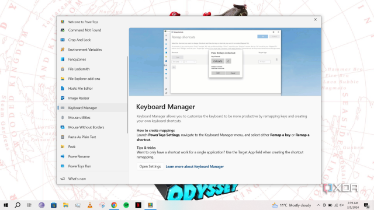Click the Keyboard Manager keyboard icon
This screenshot has width=374, height=210.
pyautogui.click(x=63, y=108)
